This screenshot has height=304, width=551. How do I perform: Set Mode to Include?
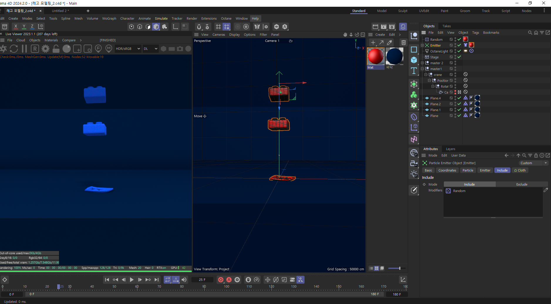[469, 184]
